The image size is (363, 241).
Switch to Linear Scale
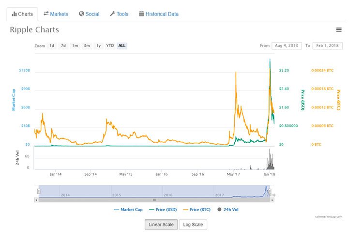pos(161,225)
